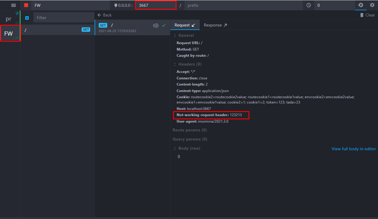The height and width of the screenshot is (219, 378).
Task: Add a new route with the blue plus
Action: pos(27,18)
